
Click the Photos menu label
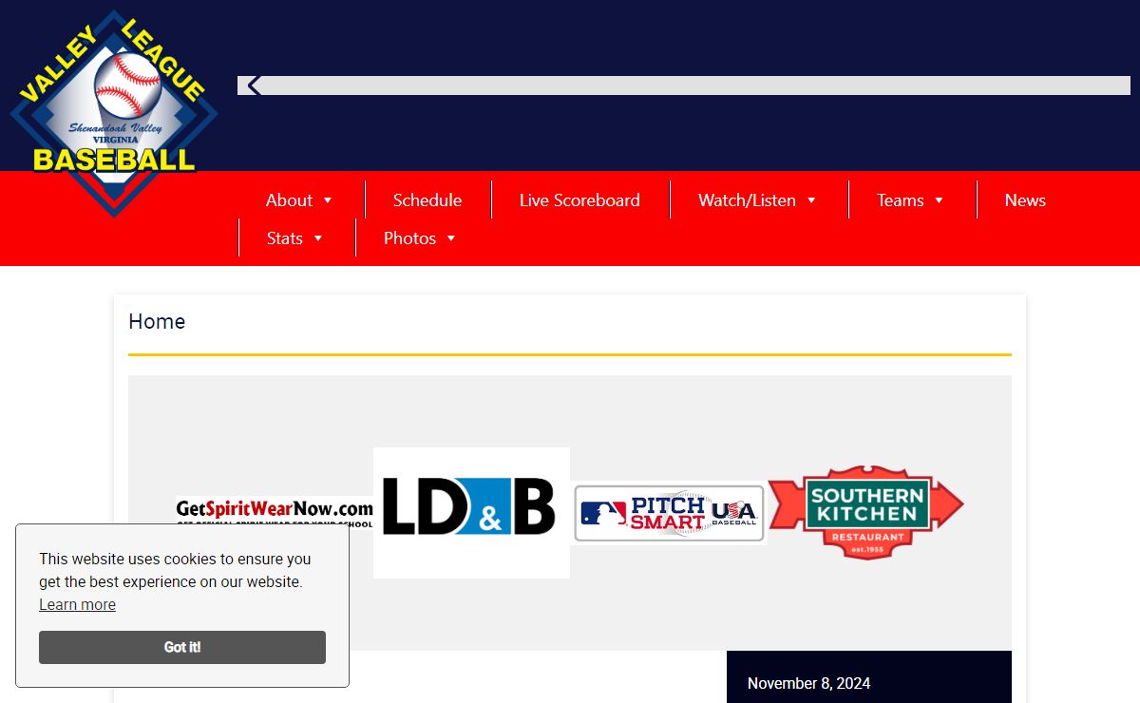coord(409,238)
